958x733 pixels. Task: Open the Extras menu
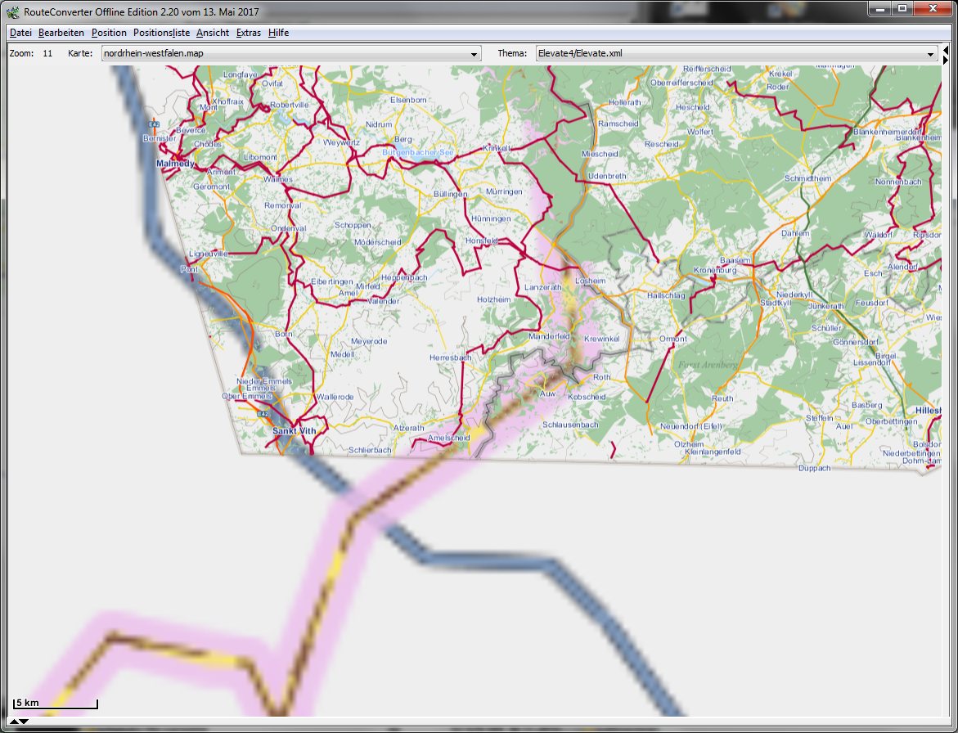coord(249,33)
